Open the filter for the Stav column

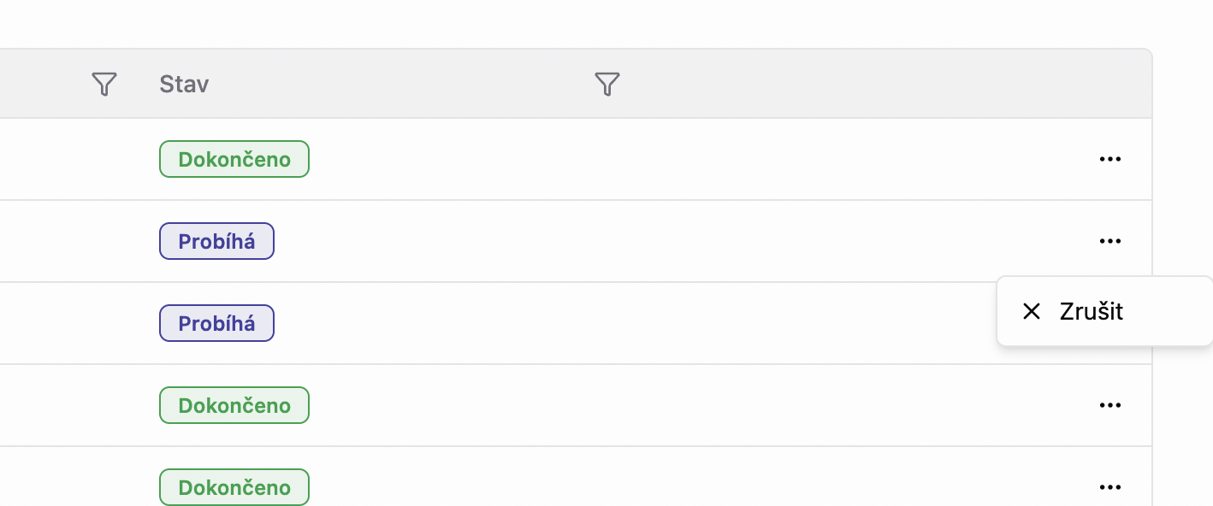click(x=606, y=84)
